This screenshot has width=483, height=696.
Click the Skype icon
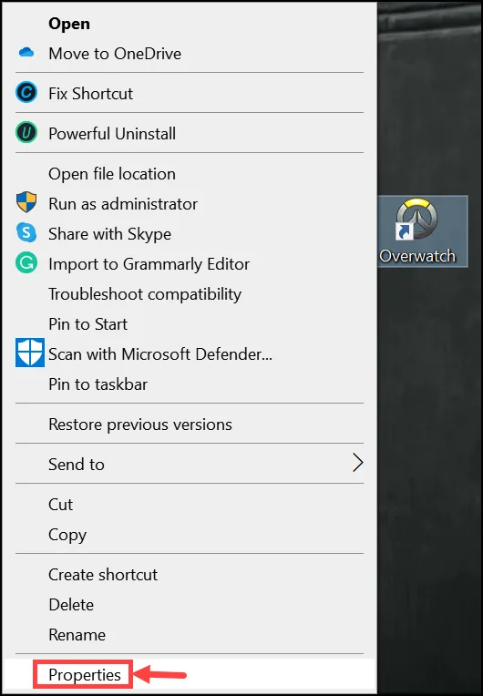pos(26,232)
